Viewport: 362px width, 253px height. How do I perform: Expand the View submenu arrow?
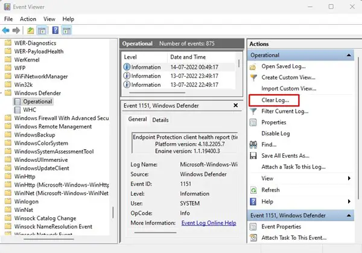click(349, 178)
